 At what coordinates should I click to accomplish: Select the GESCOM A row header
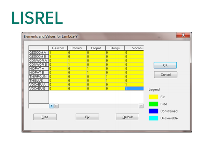pyautogui.click(x=39, y=53)
